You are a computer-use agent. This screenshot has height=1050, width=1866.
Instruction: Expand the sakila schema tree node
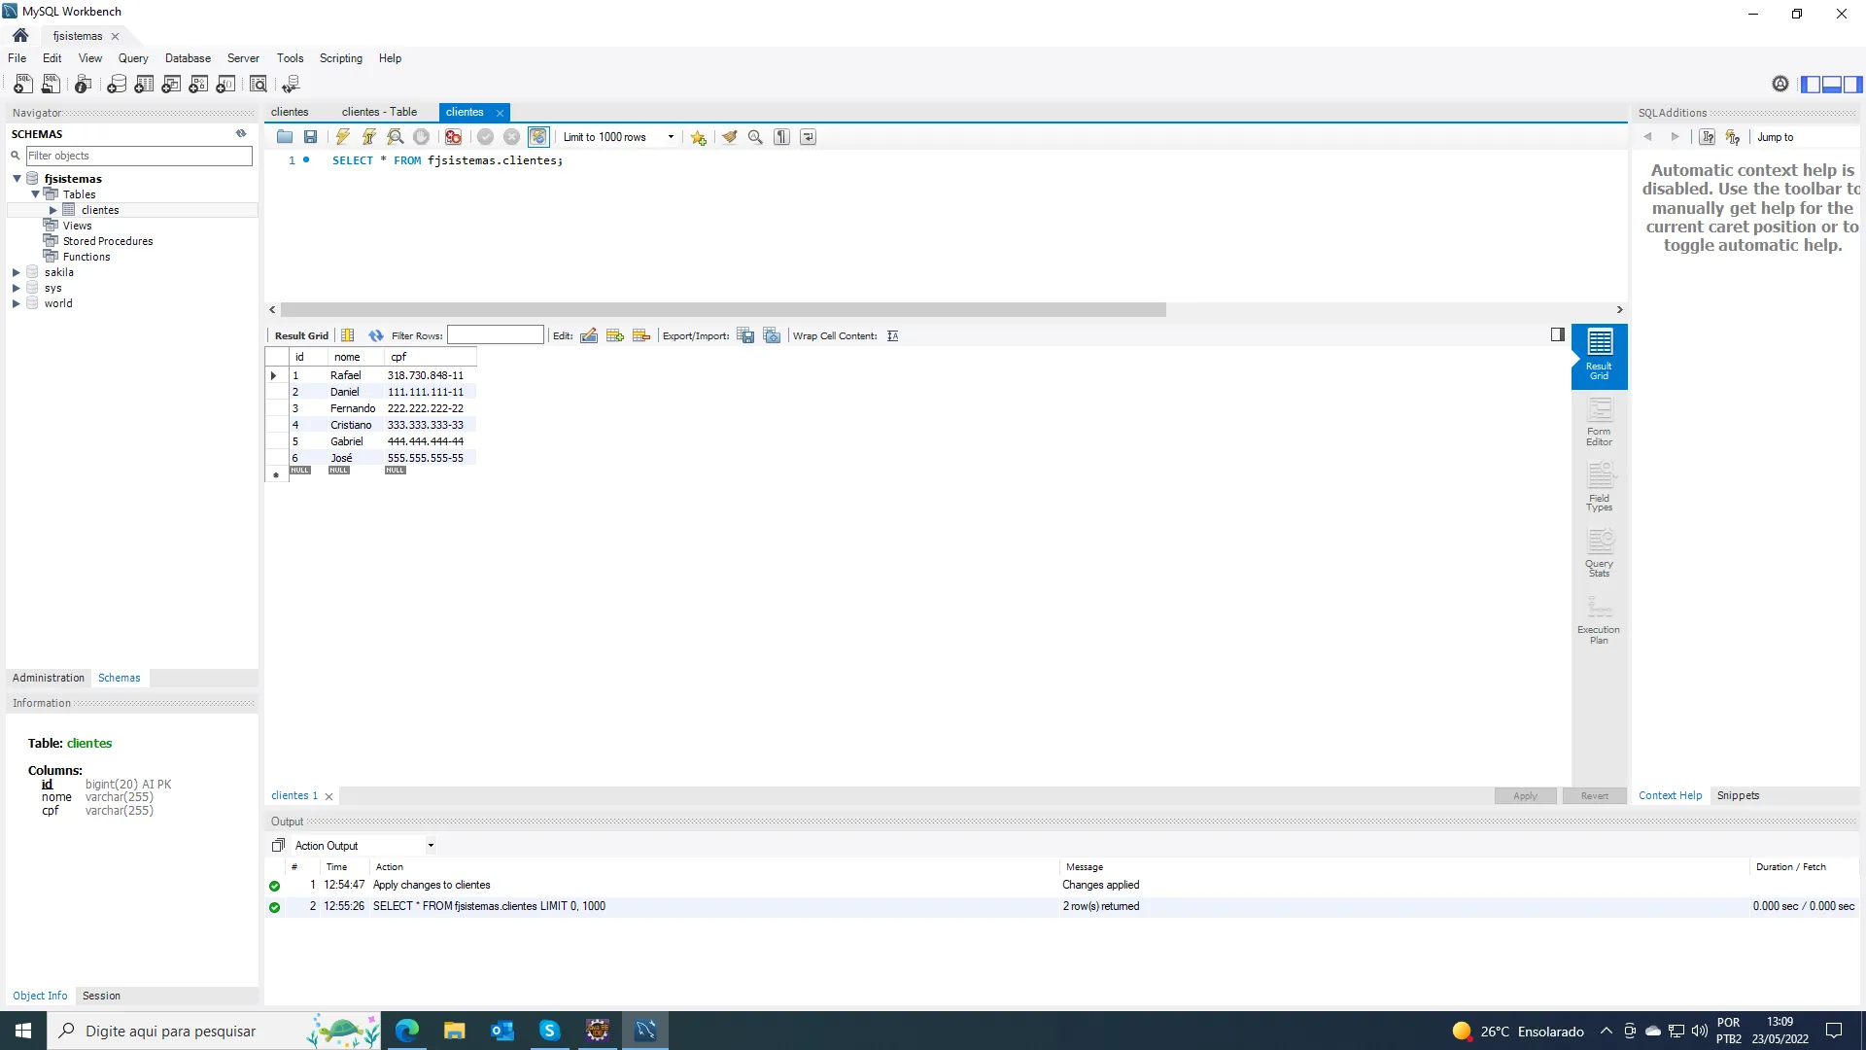(x=16, y=272)
